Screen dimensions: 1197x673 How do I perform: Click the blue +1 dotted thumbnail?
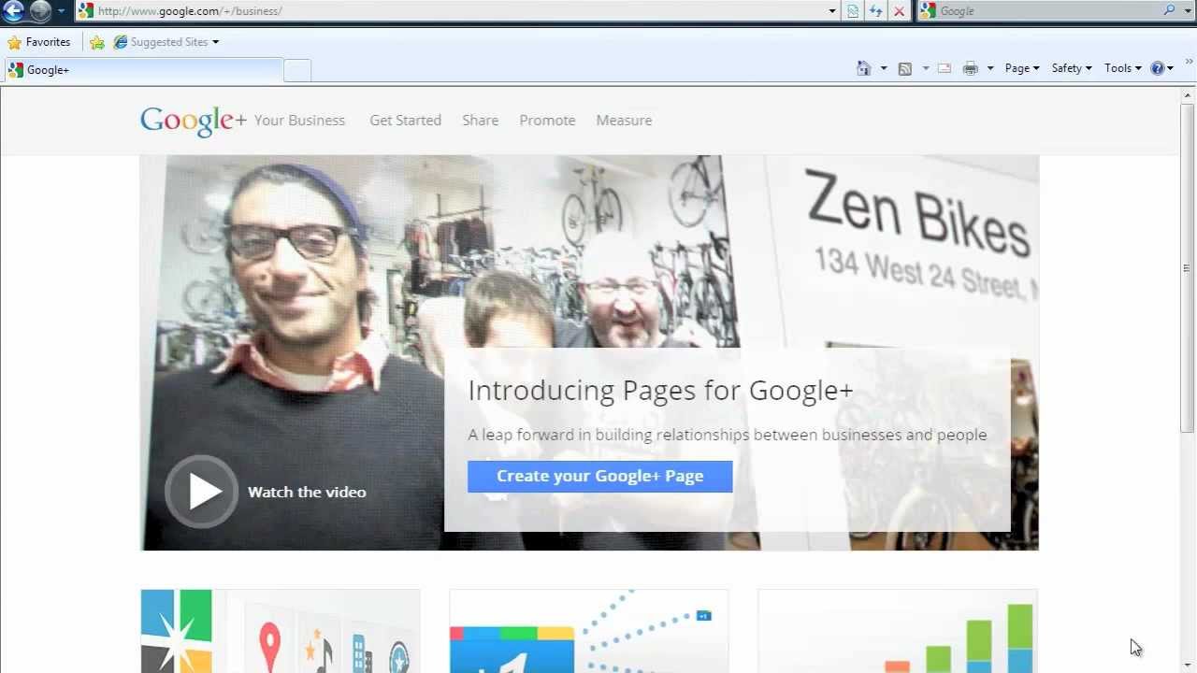pyautogui.click(x=588, y=631)
